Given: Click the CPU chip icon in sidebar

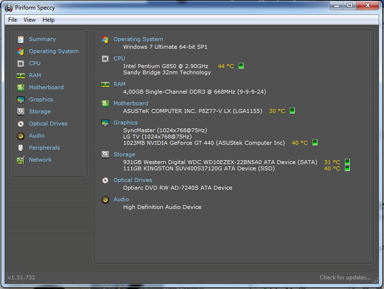Looking at the screenshot, I should [x=21, y=64].
